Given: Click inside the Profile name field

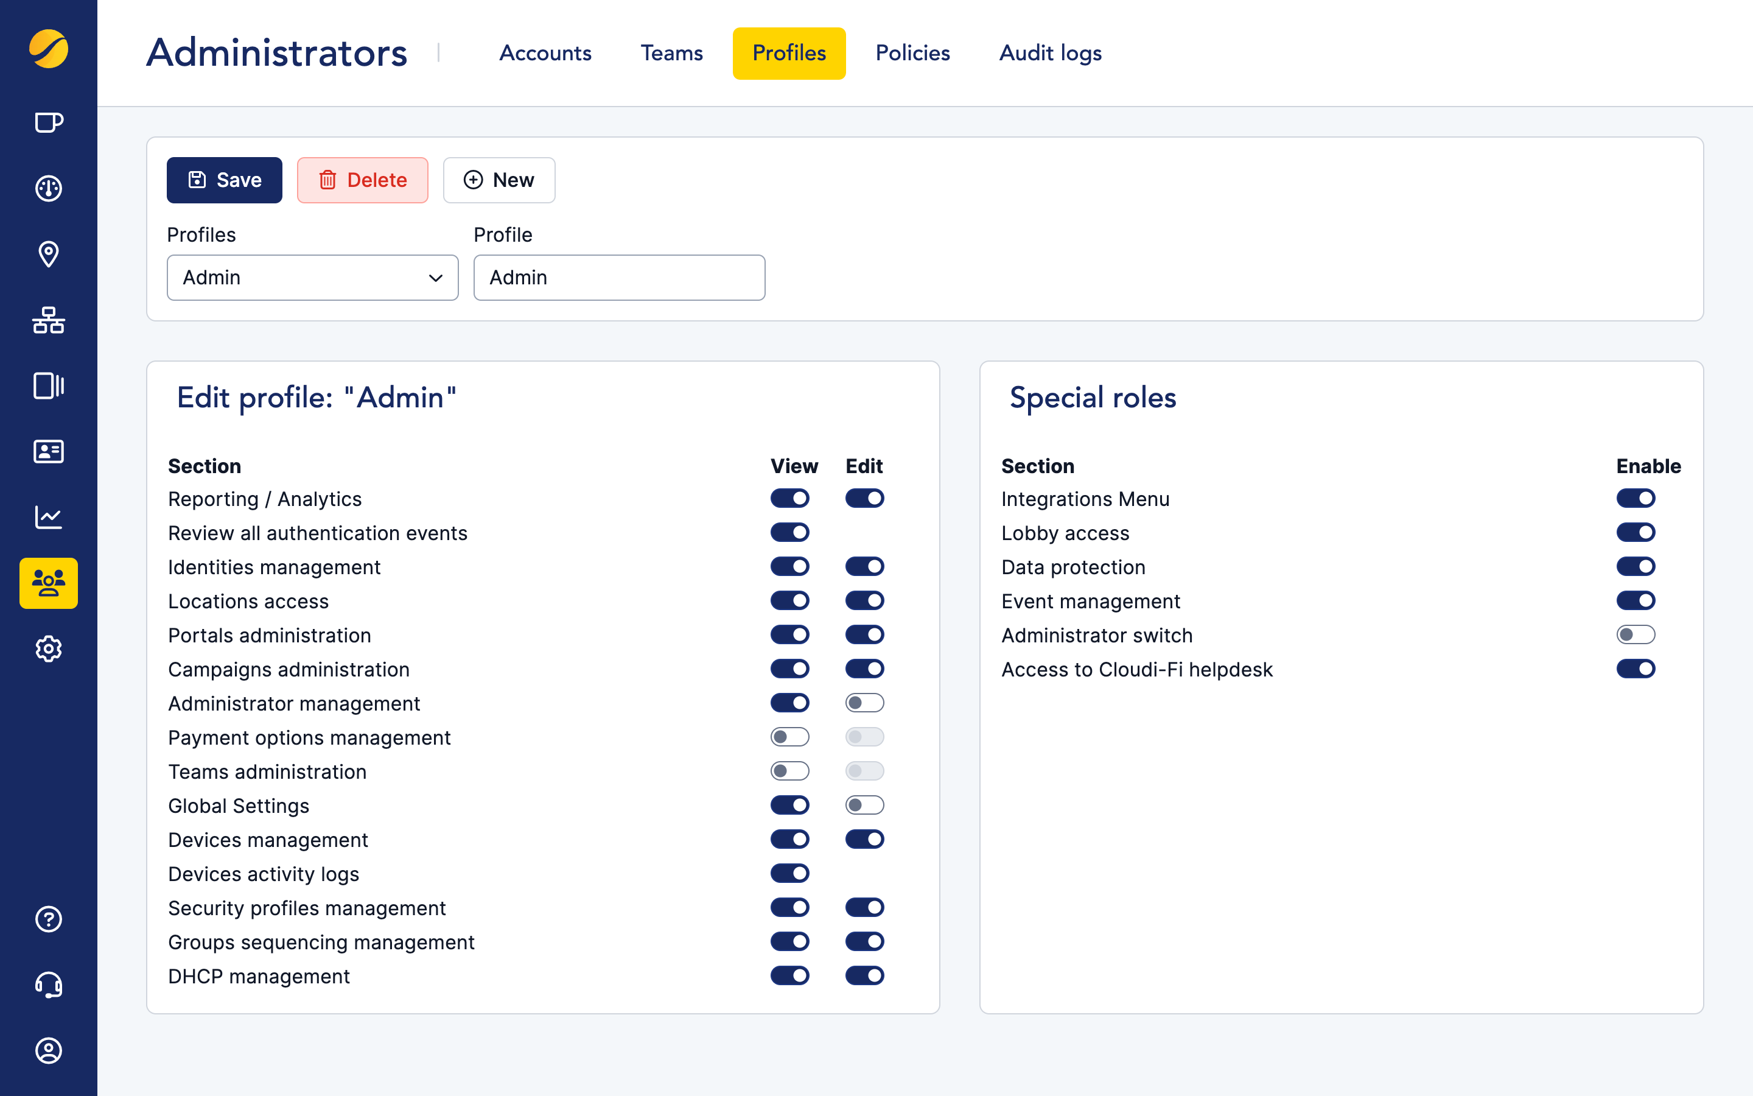Looking at the screenshot, I should click(618, 278).
